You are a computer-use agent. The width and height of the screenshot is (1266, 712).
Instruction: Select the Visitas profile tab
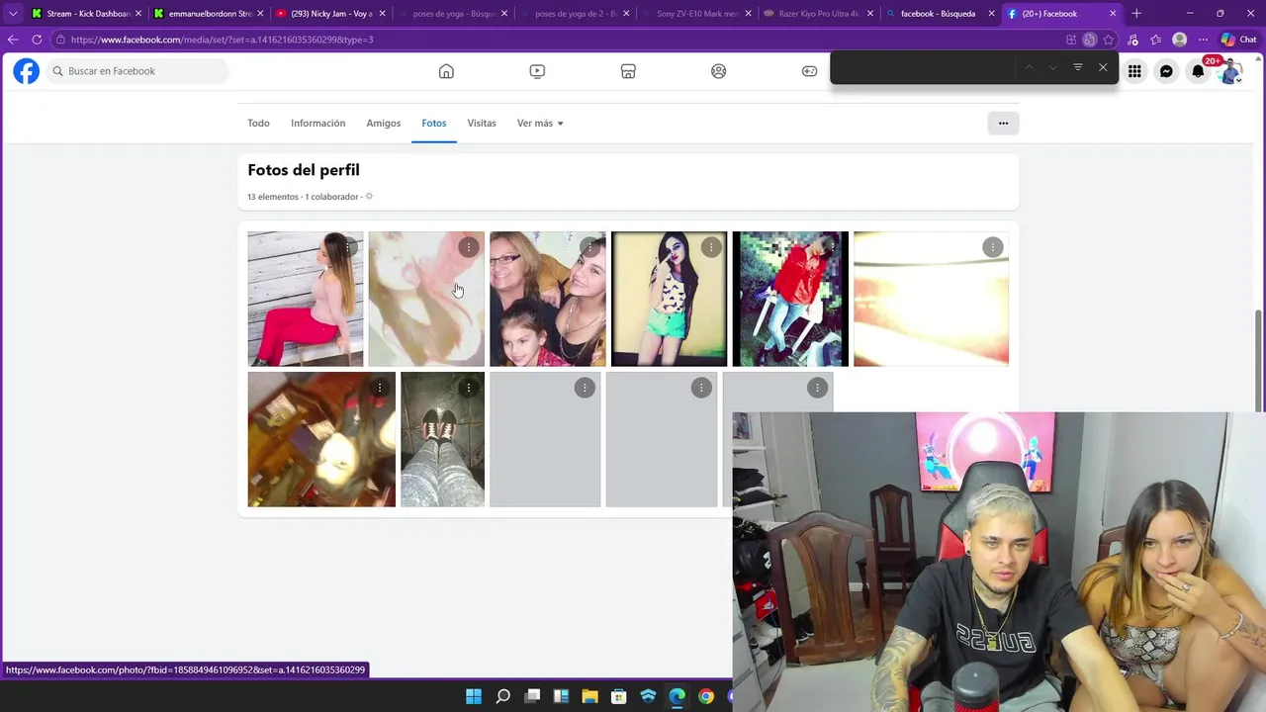[482, 124]
